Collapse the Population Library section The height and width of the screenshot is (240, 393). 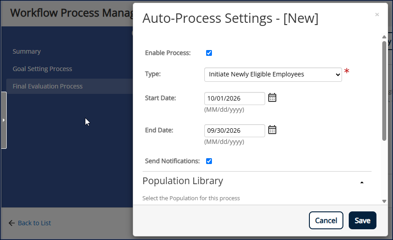(362, 182)
